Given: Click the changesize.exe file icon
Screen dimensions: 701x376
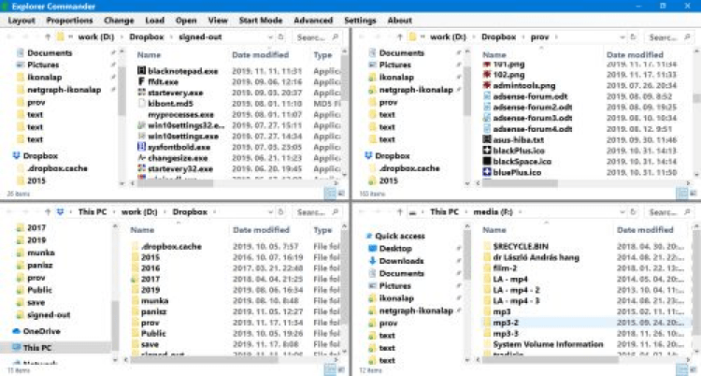Looking at the screenshot, I should click(x=141, y=157).
